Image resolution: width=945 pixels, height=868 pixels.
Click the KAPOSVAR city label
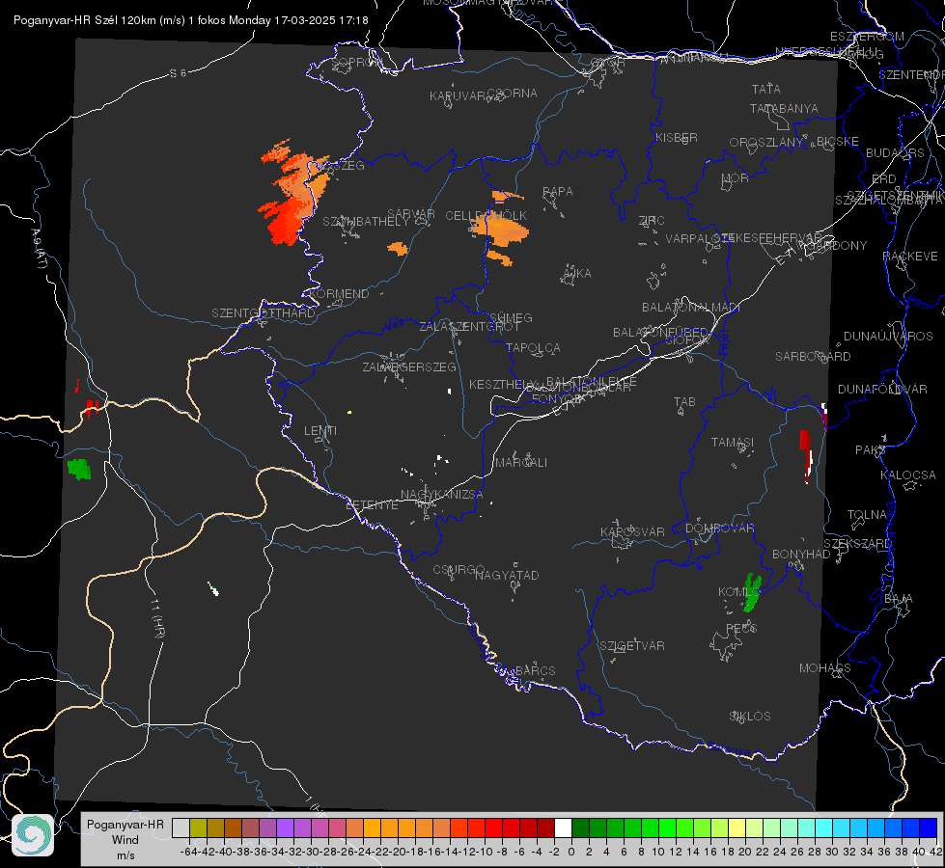coord(632,531)
